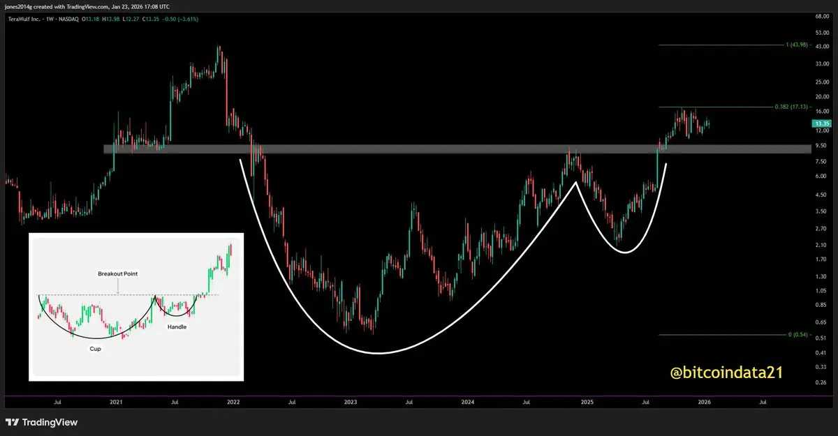
Task: Click 2026 on the time axis
Action: coord(704,403)
